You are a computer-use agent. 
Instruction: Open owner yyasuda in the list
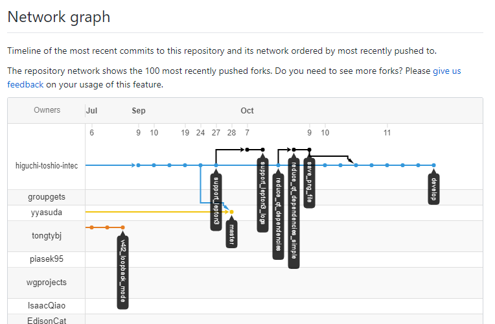pos(47,212)
